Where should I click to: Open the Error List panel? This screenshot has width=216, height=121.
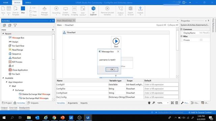13,108
